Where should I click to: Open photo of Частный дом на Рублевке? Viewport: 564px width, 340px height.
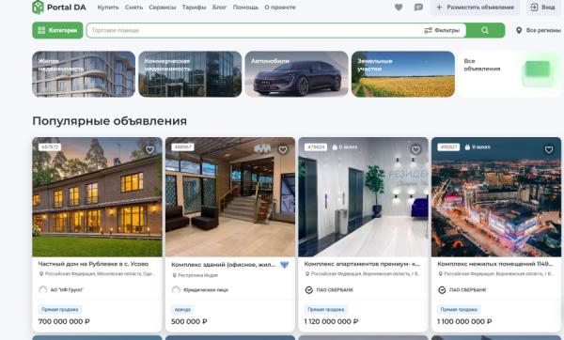coord(97,197)
